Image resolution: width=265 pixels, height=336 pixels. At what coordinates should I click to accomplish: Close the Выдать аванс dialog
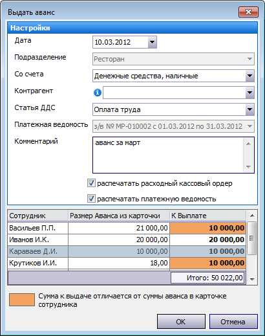point(248,12)
